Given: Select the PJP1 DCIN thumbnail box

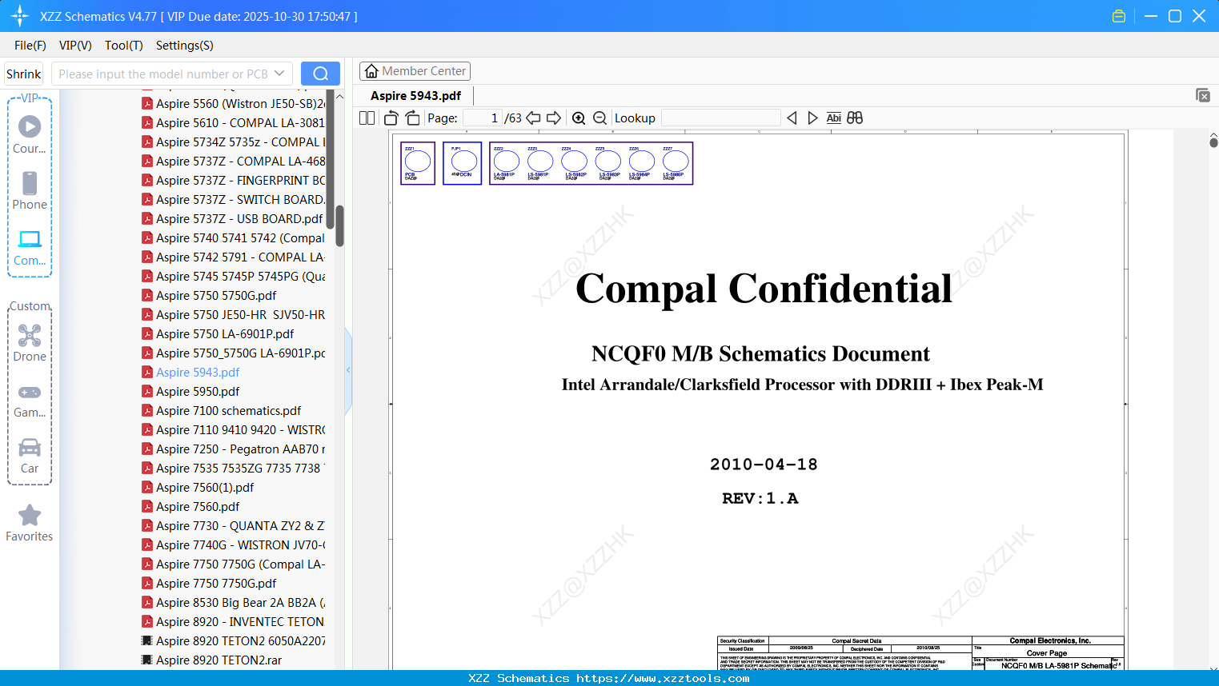Looking at the screenshot, I should point(462,163).
